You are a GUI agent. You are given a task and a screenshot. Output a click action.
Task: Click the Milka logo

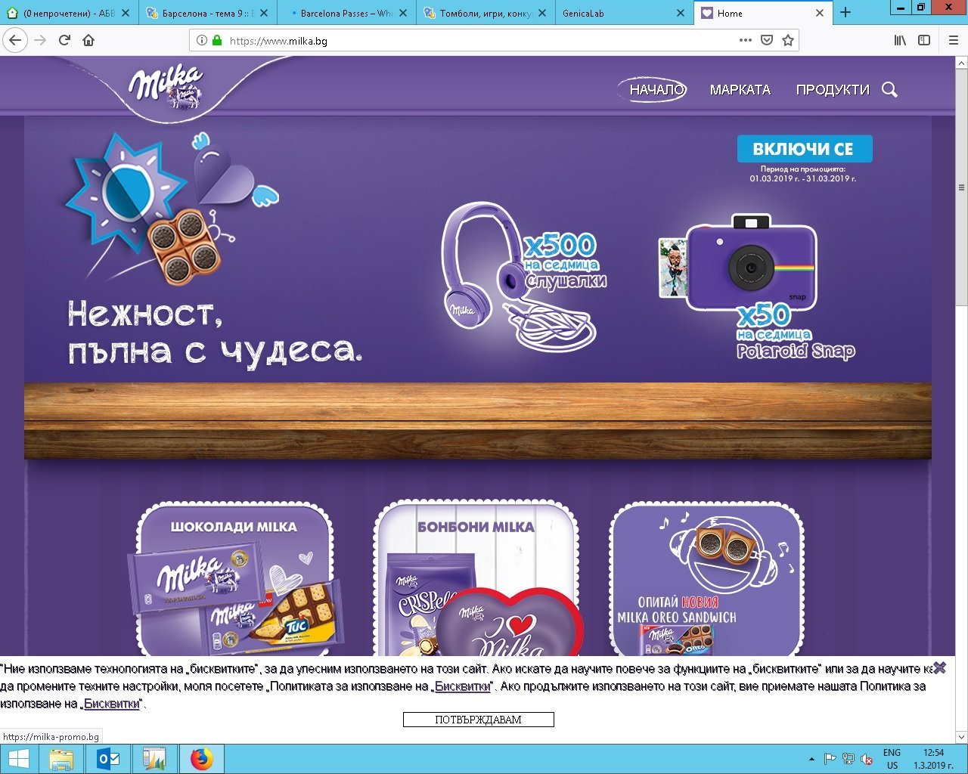pyautogui.click(x=166, y=87)
